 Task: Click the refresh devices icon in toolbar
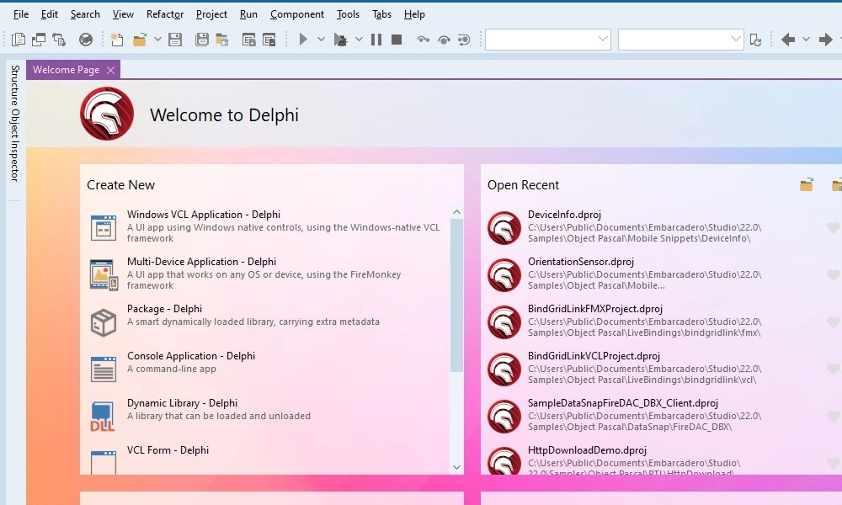pos(755,40)
